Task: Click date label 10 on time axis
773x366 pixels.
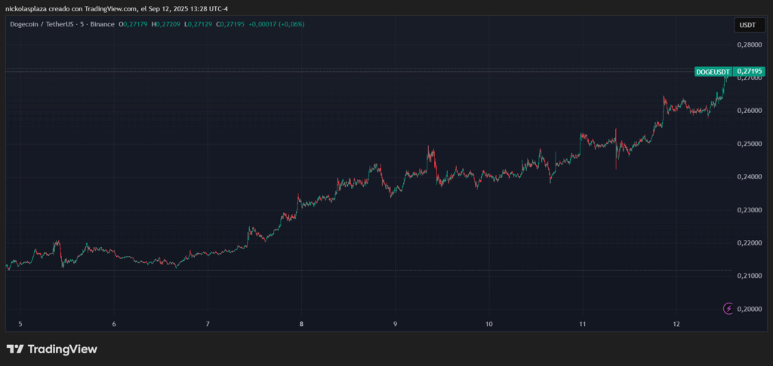Action: coord(489,325)
